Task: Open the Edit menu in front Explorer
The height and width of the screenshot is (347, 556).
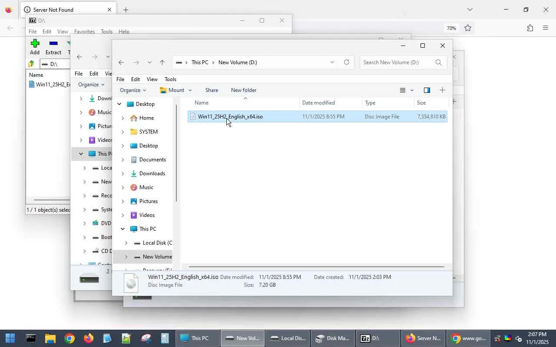Action: click(136, 79)
